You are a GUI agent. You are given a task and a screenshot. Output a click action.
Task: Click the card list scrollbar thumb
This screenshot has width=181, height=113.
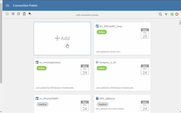[180, 23]
